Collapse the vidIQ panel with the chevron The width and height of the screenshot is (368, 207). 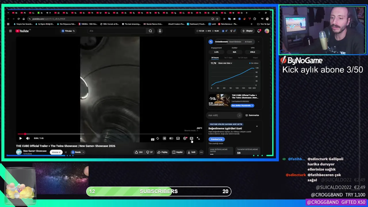(x=258, y=42)
